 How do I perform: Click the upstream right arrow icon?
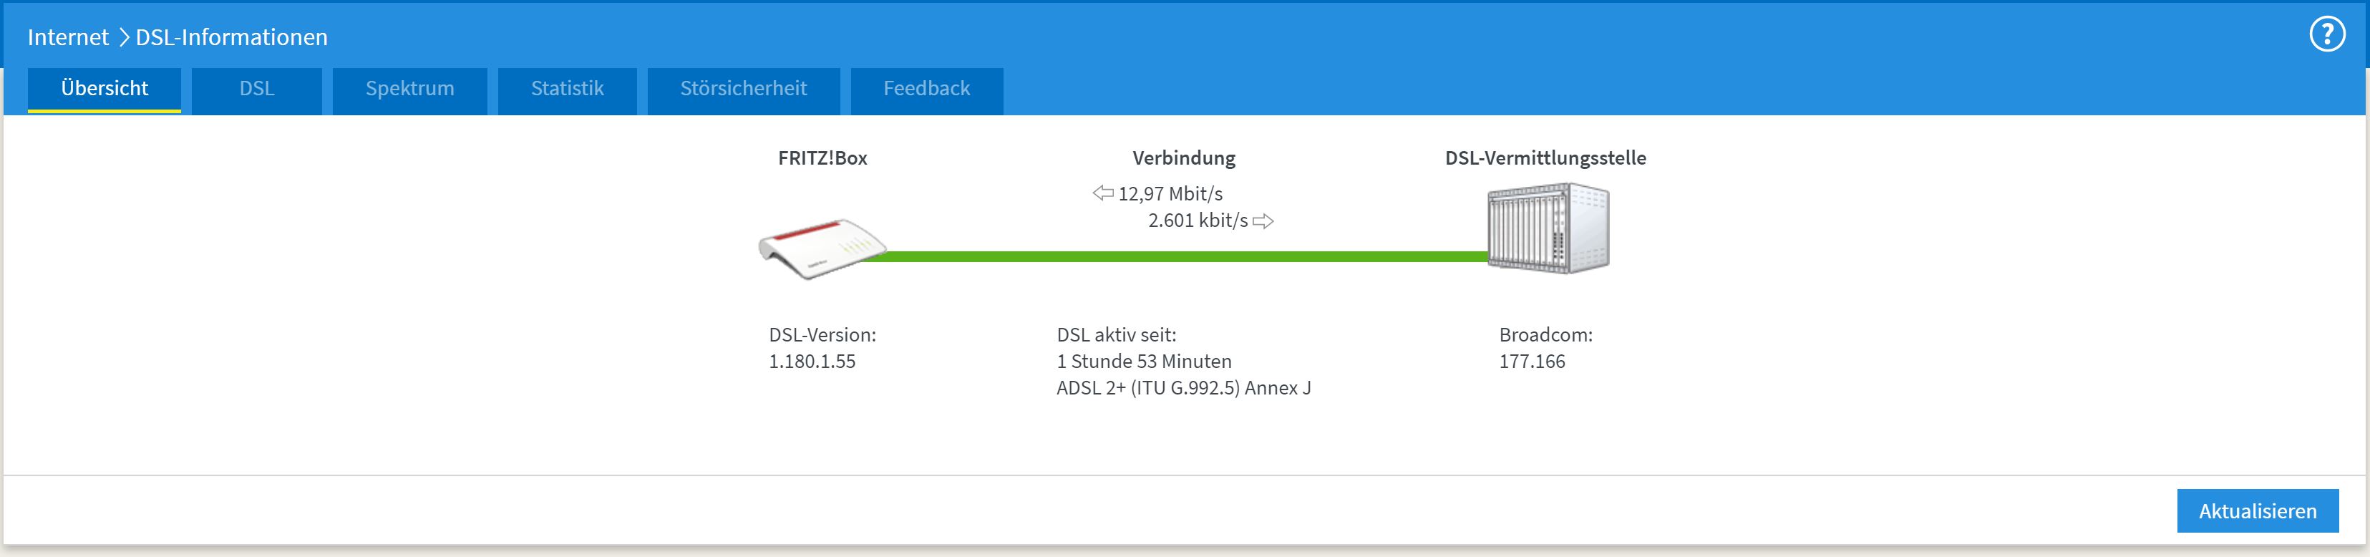(x=1263, y=221)
